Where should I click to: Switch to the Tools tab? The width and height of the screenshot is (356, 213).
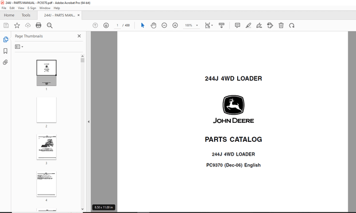point(26,15)
